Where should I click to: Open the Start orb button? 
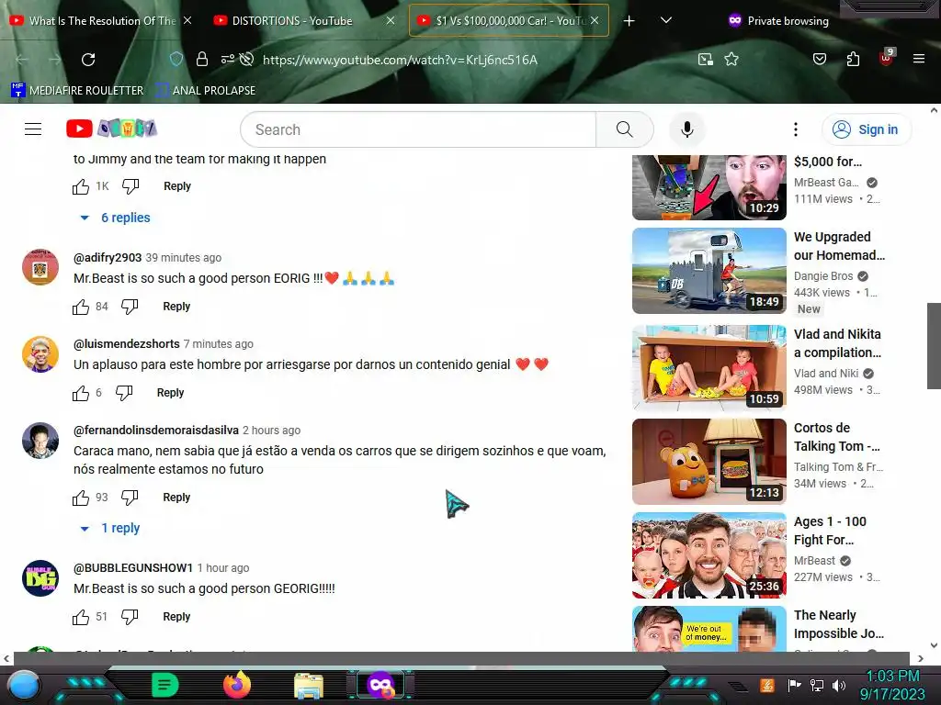[23, 686]
